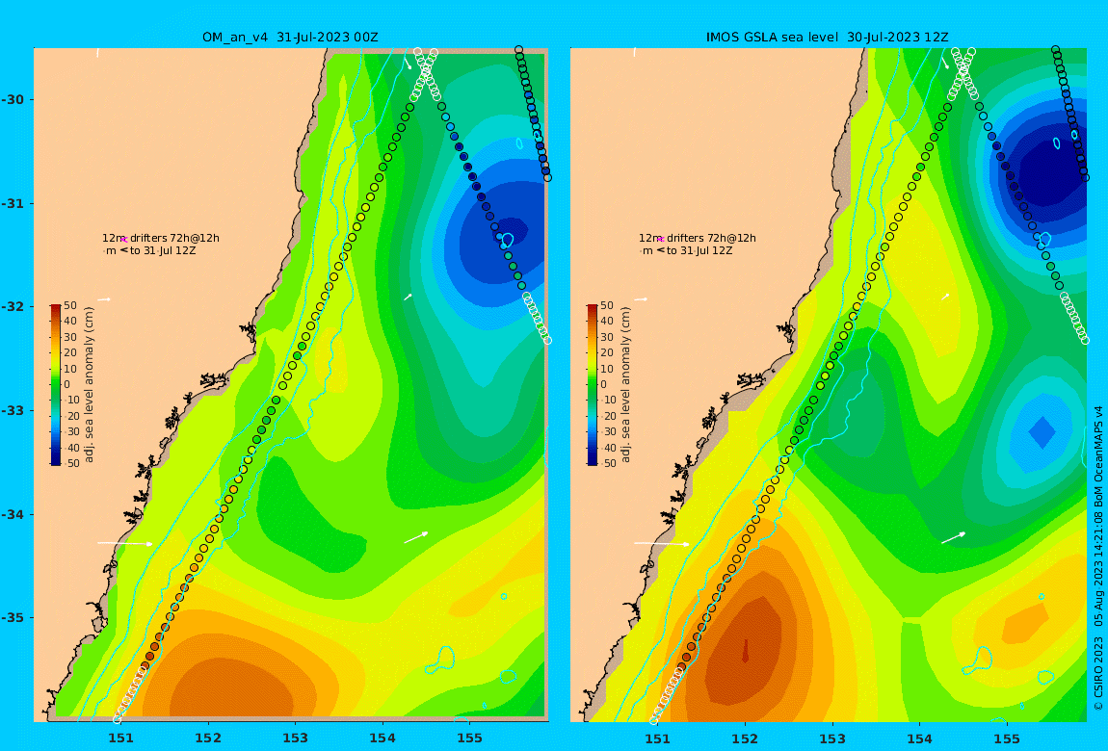Click "adj. sea level anomaly (cm)" in the left map
Viewport: 1108px width, 751px height.
tap(89, 385)
